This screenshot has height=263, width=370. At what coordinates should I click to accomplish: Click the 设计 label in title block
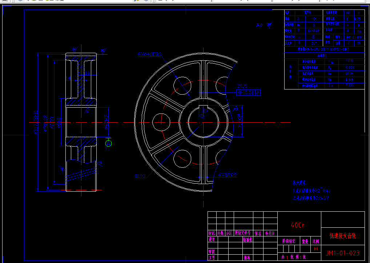point(212,239)
